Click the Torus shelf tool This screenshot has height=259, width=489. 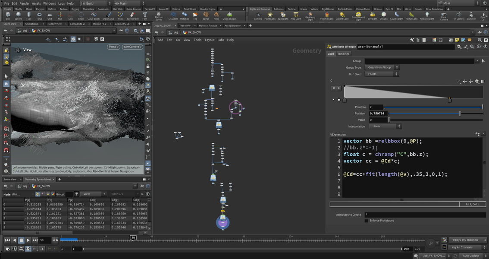(x=39, y=16)
